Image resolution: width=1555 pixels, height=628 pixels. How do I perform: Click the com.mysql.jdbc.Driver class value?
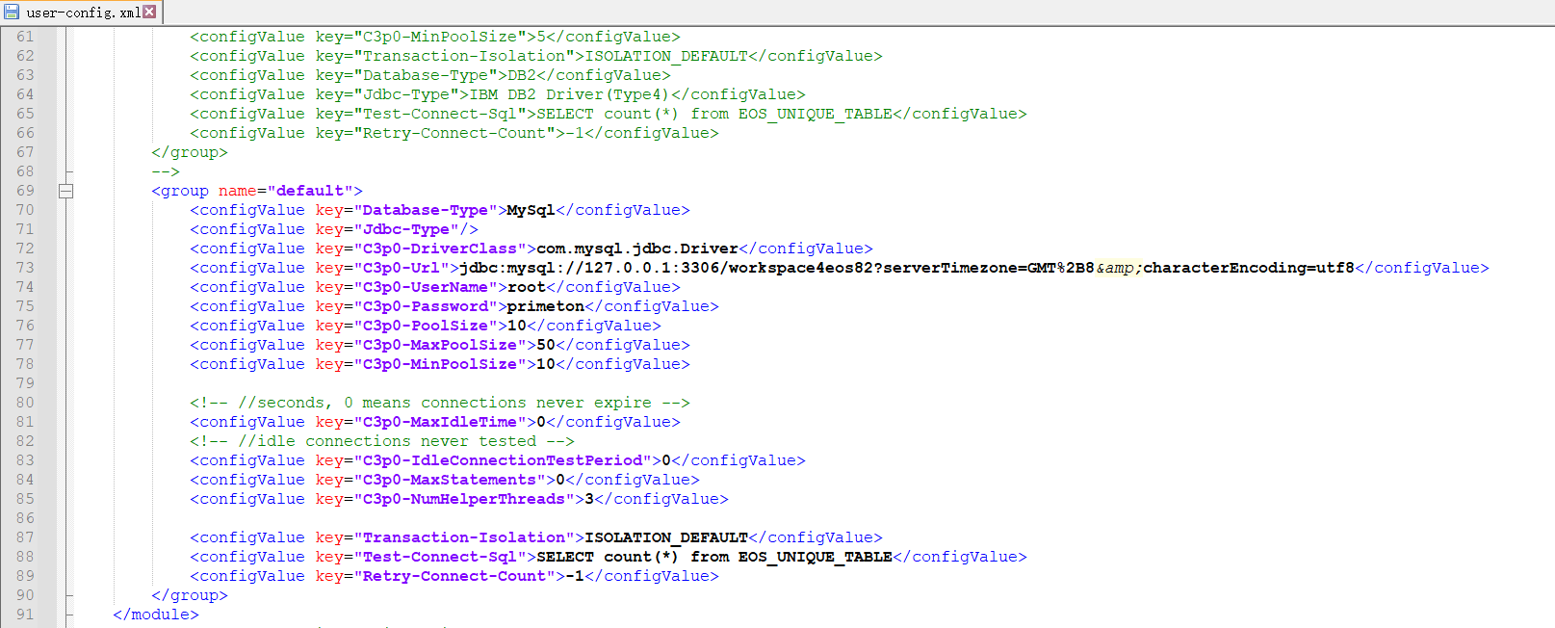(636, 249)
